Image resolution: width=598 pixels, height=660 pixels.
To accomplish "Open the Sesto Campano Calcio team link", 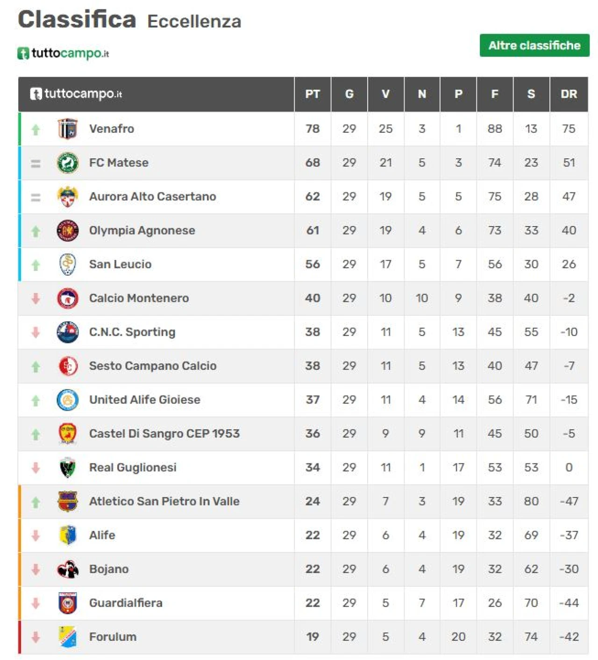I will (x=152, y=366).
